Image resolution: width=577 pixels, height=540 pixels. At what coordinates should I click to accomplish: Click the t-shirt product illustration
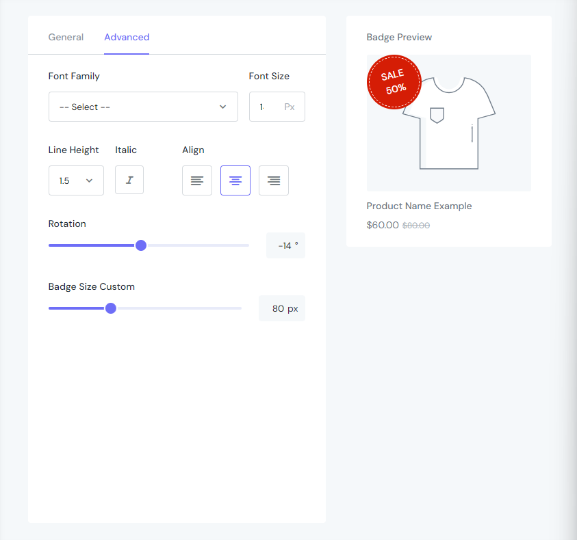pos(449,123)
